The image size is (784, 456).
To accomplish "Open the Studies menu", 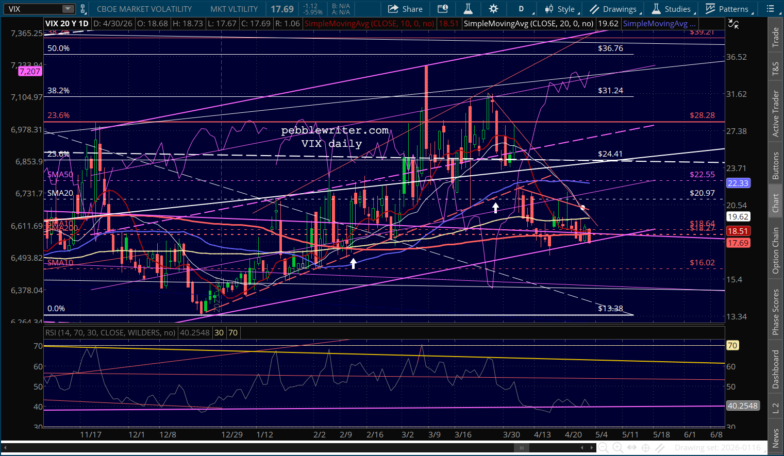I will 671,9.
